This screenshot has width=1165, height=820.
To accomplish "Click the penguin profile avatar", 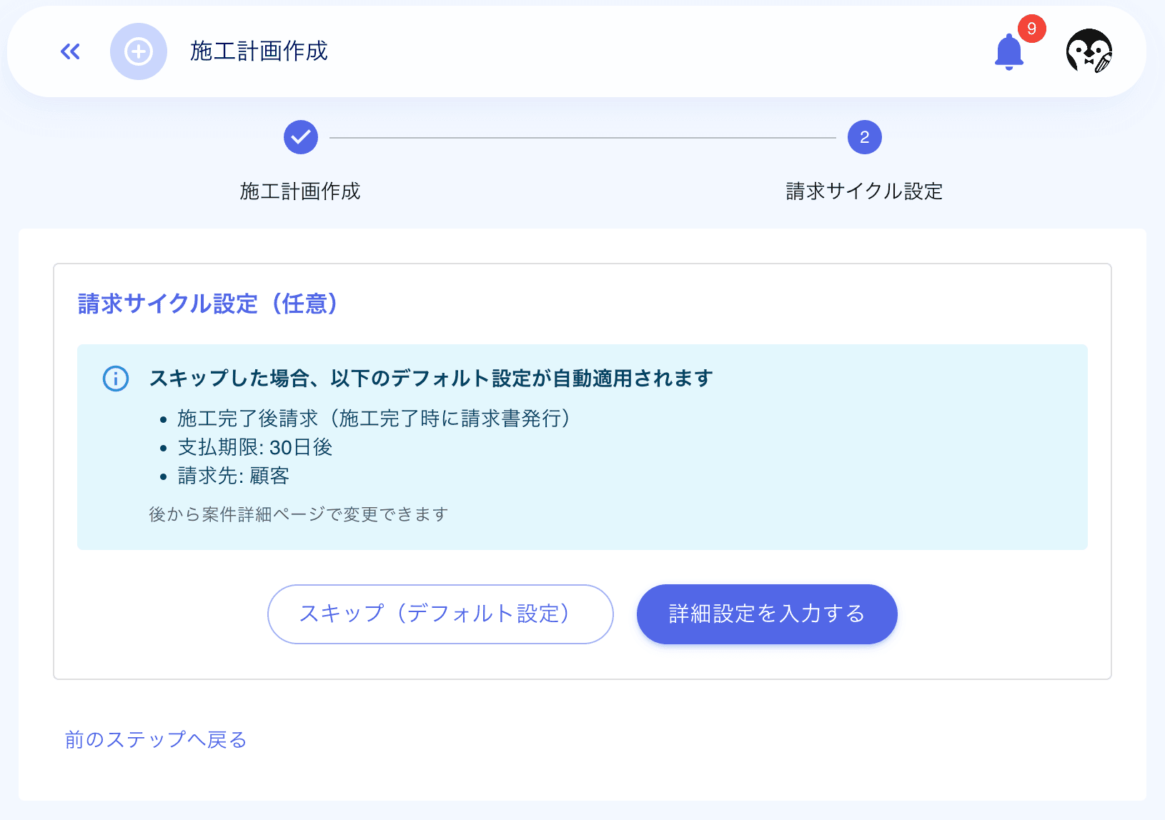I will tap(1089, 51).
